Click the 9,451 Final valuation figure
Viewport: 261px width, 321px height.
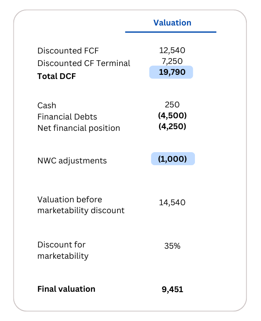coord(172,289)
